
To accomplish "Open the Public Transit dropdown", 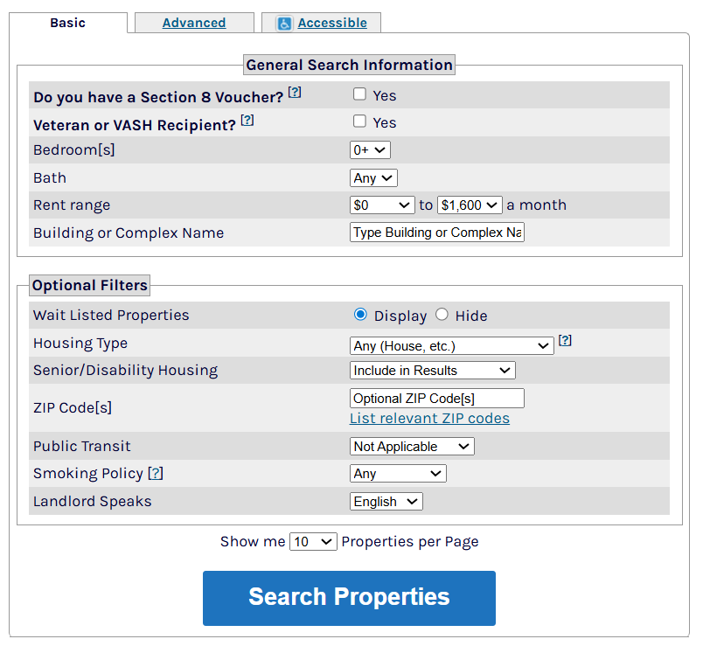I will pyautogui.click(x=411, y=446).
